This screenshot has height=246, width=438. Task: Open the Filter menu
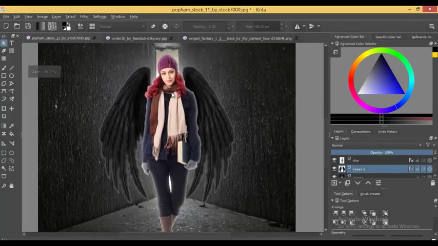(x=84, y=16)
